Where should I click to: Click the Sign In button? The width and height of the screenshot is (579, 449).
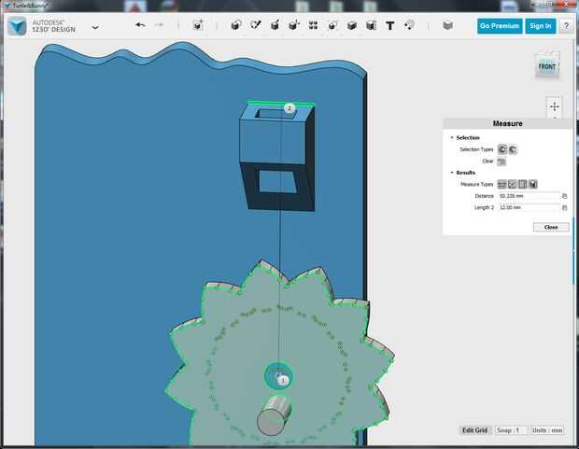click(x=540, y=26)
